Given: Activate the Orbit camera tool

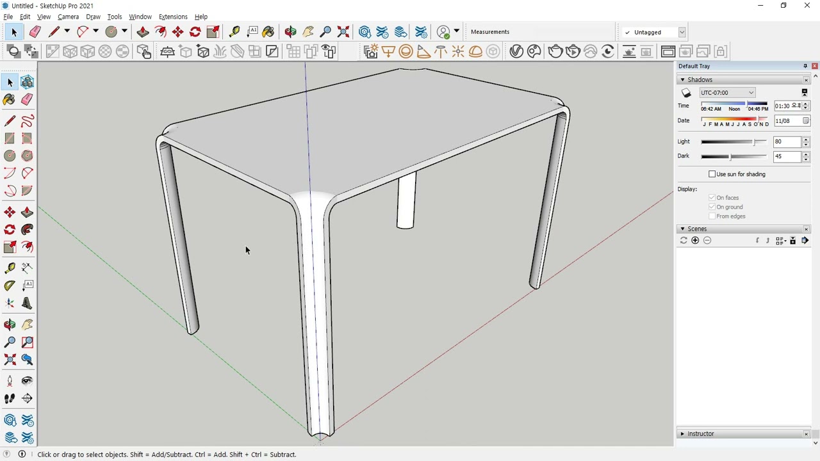Looking at the screenshot, I should click(x=10, y=325).
